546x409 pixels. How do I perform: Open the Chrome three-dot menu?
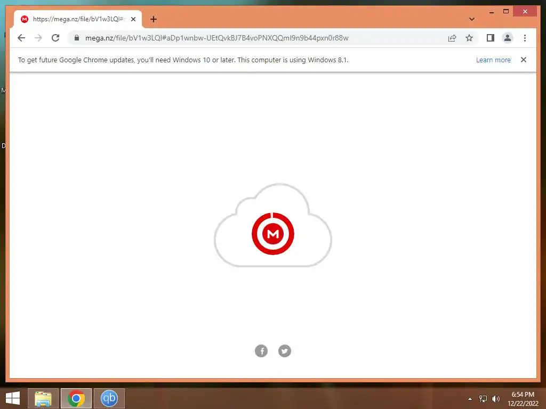click(525, 38)
